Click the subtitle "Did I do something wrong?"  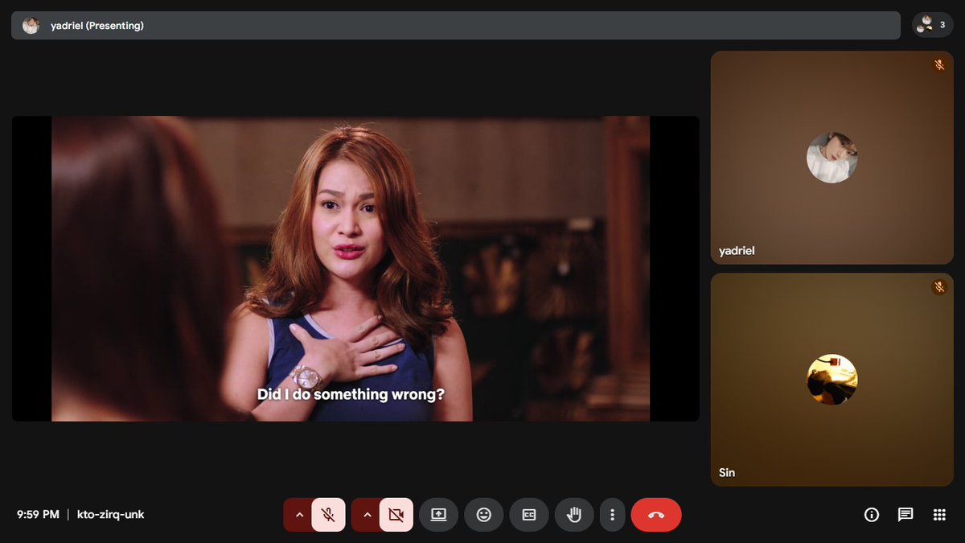[x=351, y=395]
